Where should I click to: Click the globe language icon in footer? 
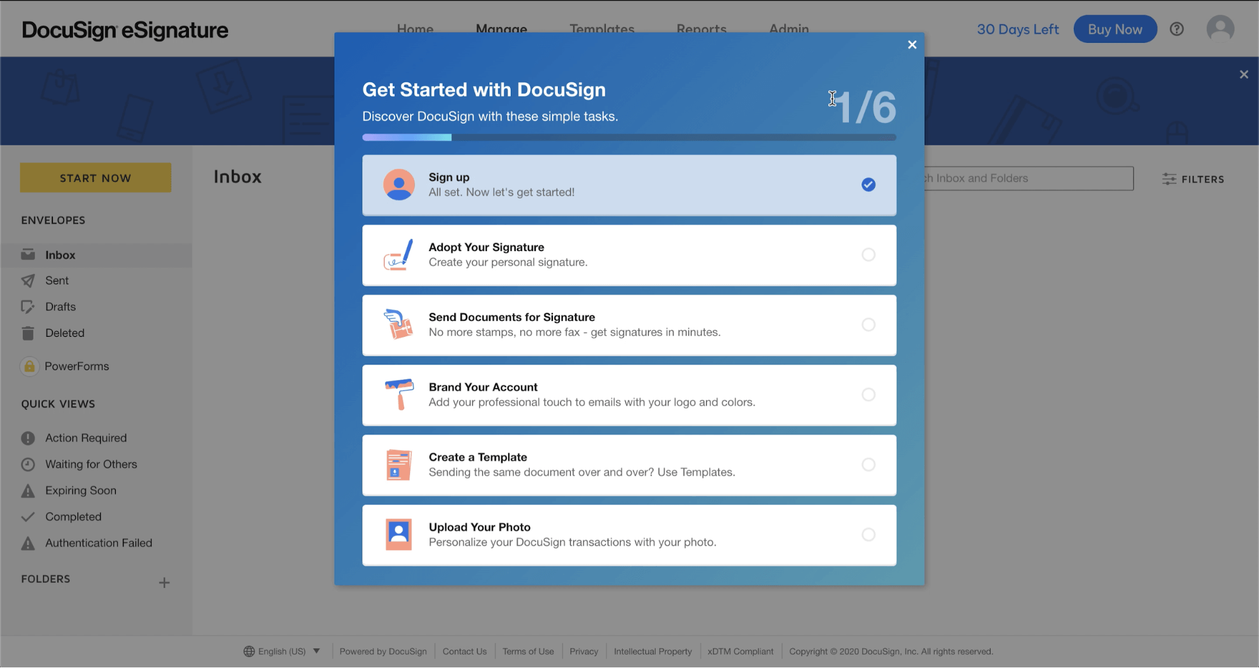coord(249,652)
